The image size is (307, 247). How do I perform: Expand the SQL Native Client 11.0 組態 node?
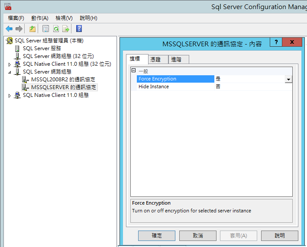point(10,96)
